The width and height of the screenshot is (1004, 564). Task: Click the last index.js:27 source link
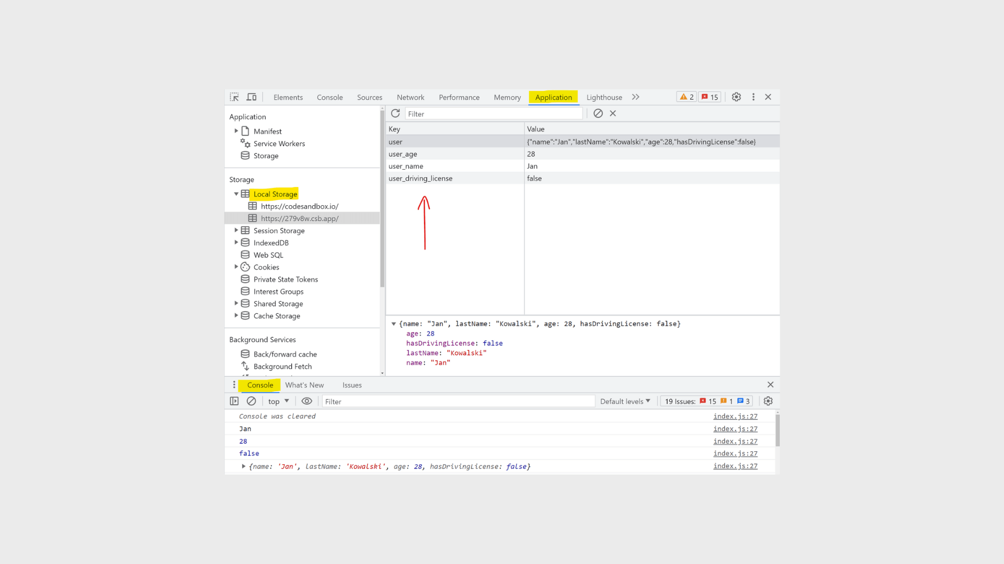click(x=735, y=466)
